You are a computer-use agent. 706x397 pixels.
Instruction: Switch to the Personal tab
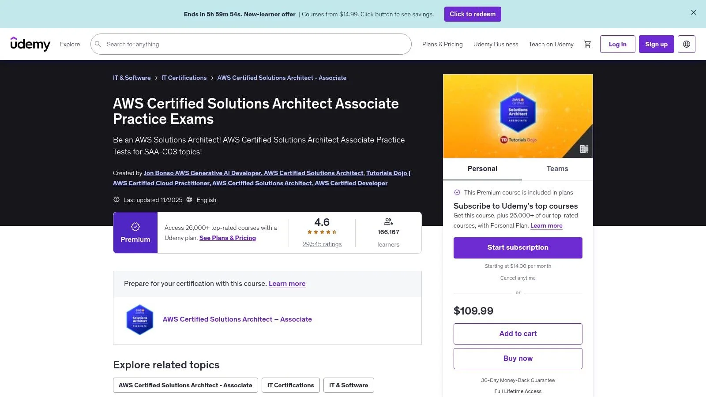point(482,169)
